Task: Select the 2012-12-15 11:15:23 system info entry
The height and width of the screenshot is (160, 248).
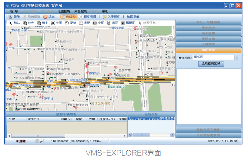Action: [x=151, y=119]
